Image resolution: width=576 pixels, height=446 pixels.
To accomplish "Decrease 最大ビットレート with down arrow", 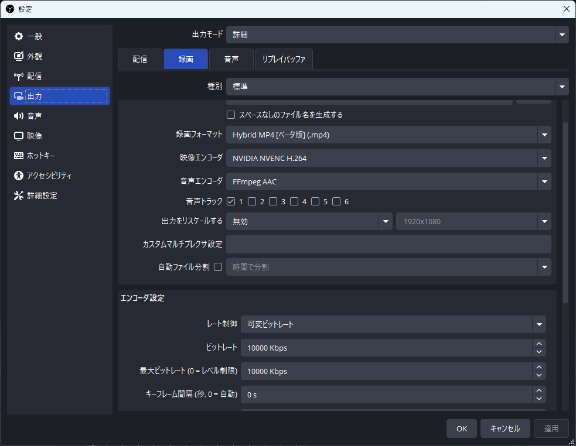I will (x=539, y=376).
